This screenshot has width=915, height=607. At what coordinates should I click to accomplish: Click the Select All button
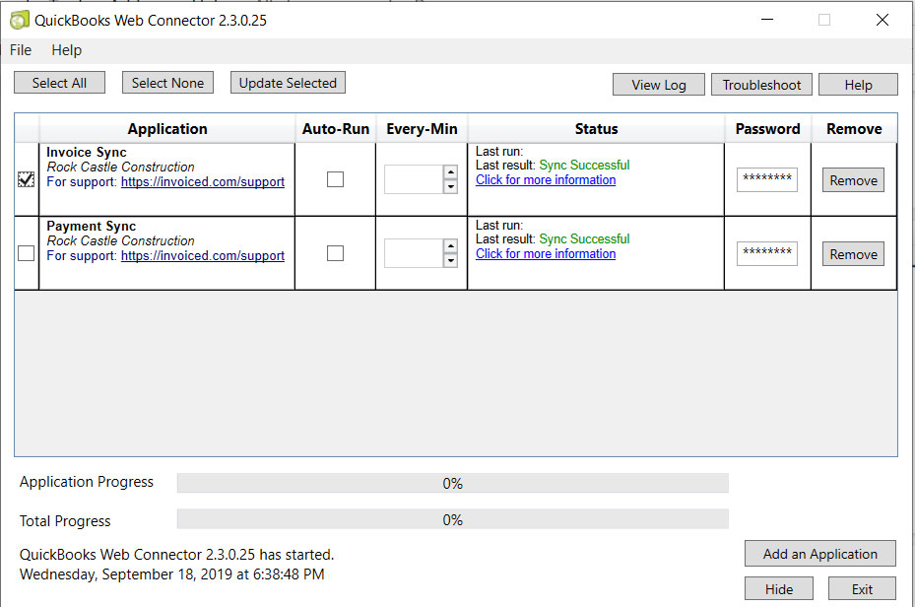tap(59, 83)
